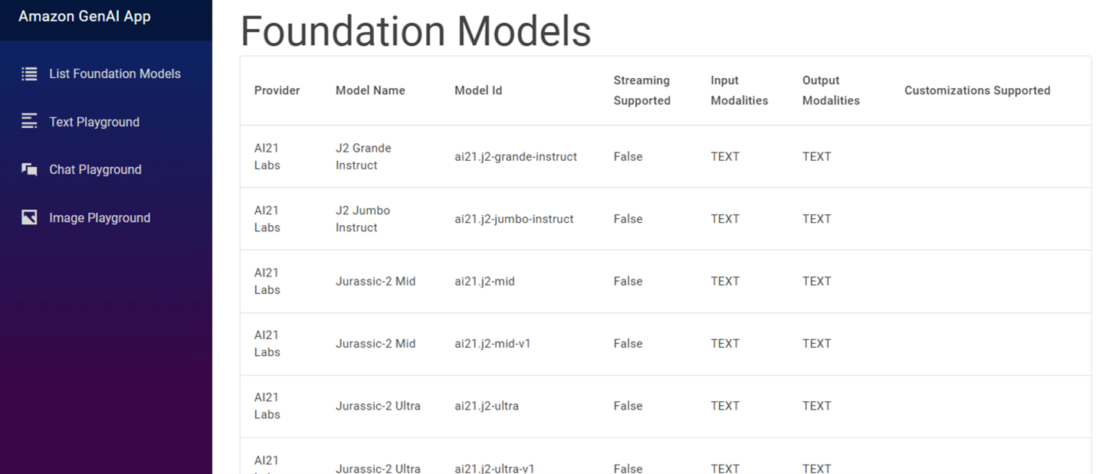Screen dimensions: 1096x474
Task: Click the Streaming Supported header
Action: pos(642,90)
